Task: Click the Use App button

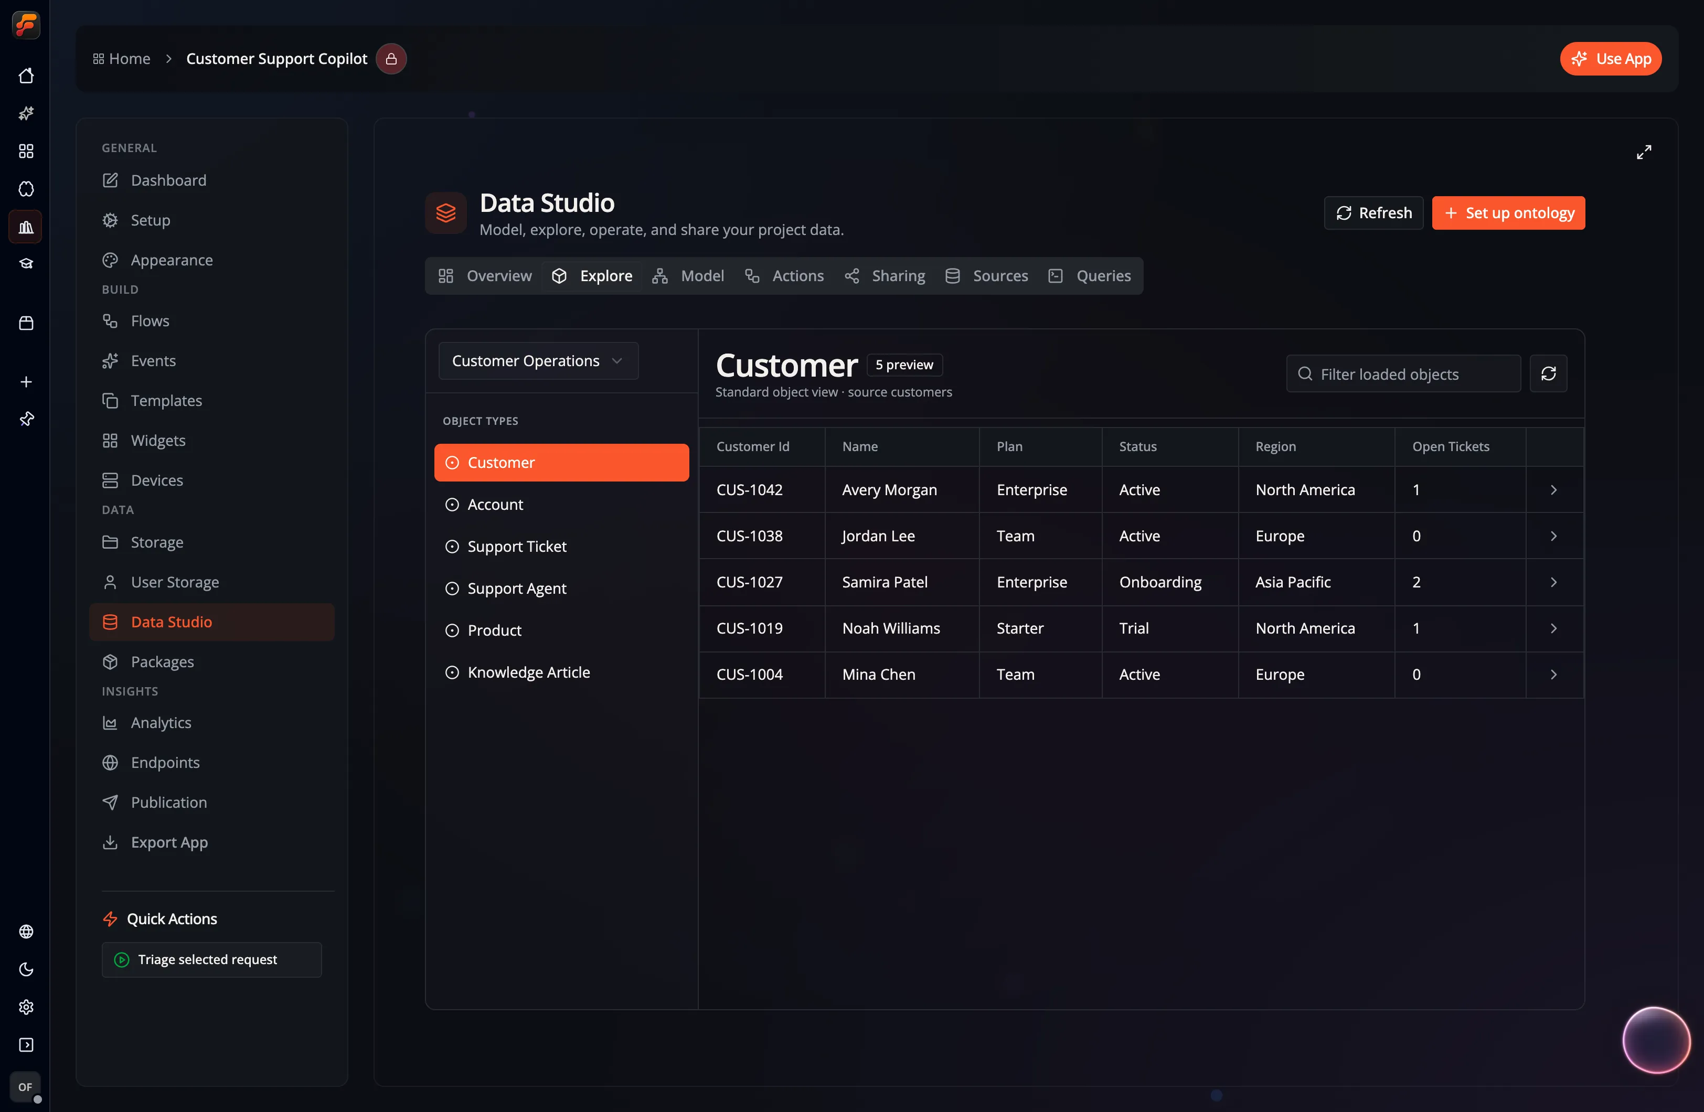Action: [x=1610, y=59]
